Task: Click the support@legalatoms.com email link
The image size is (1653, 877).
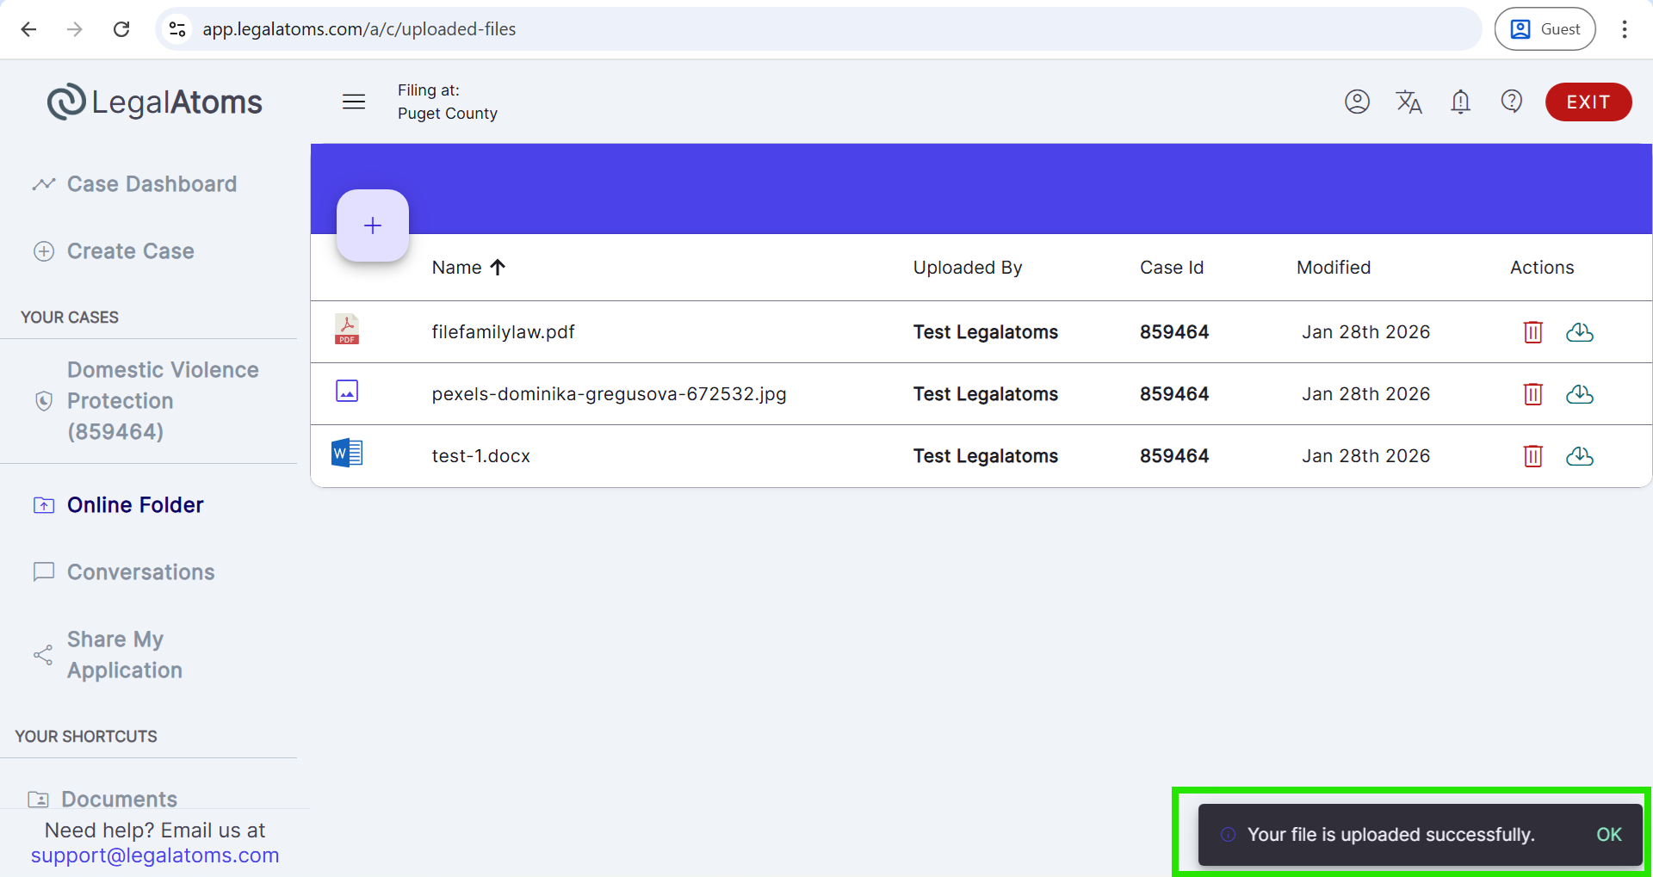Action: pos(155,855)
